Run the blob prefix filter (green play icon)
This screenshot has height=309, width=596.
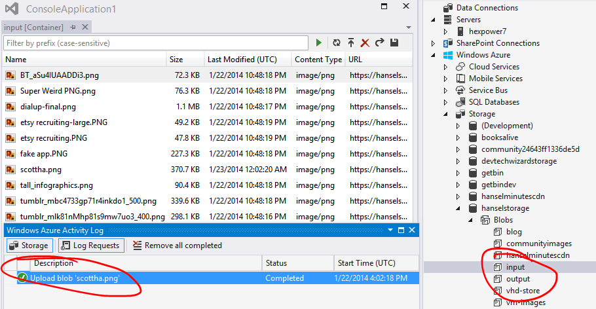pos(318,43)
